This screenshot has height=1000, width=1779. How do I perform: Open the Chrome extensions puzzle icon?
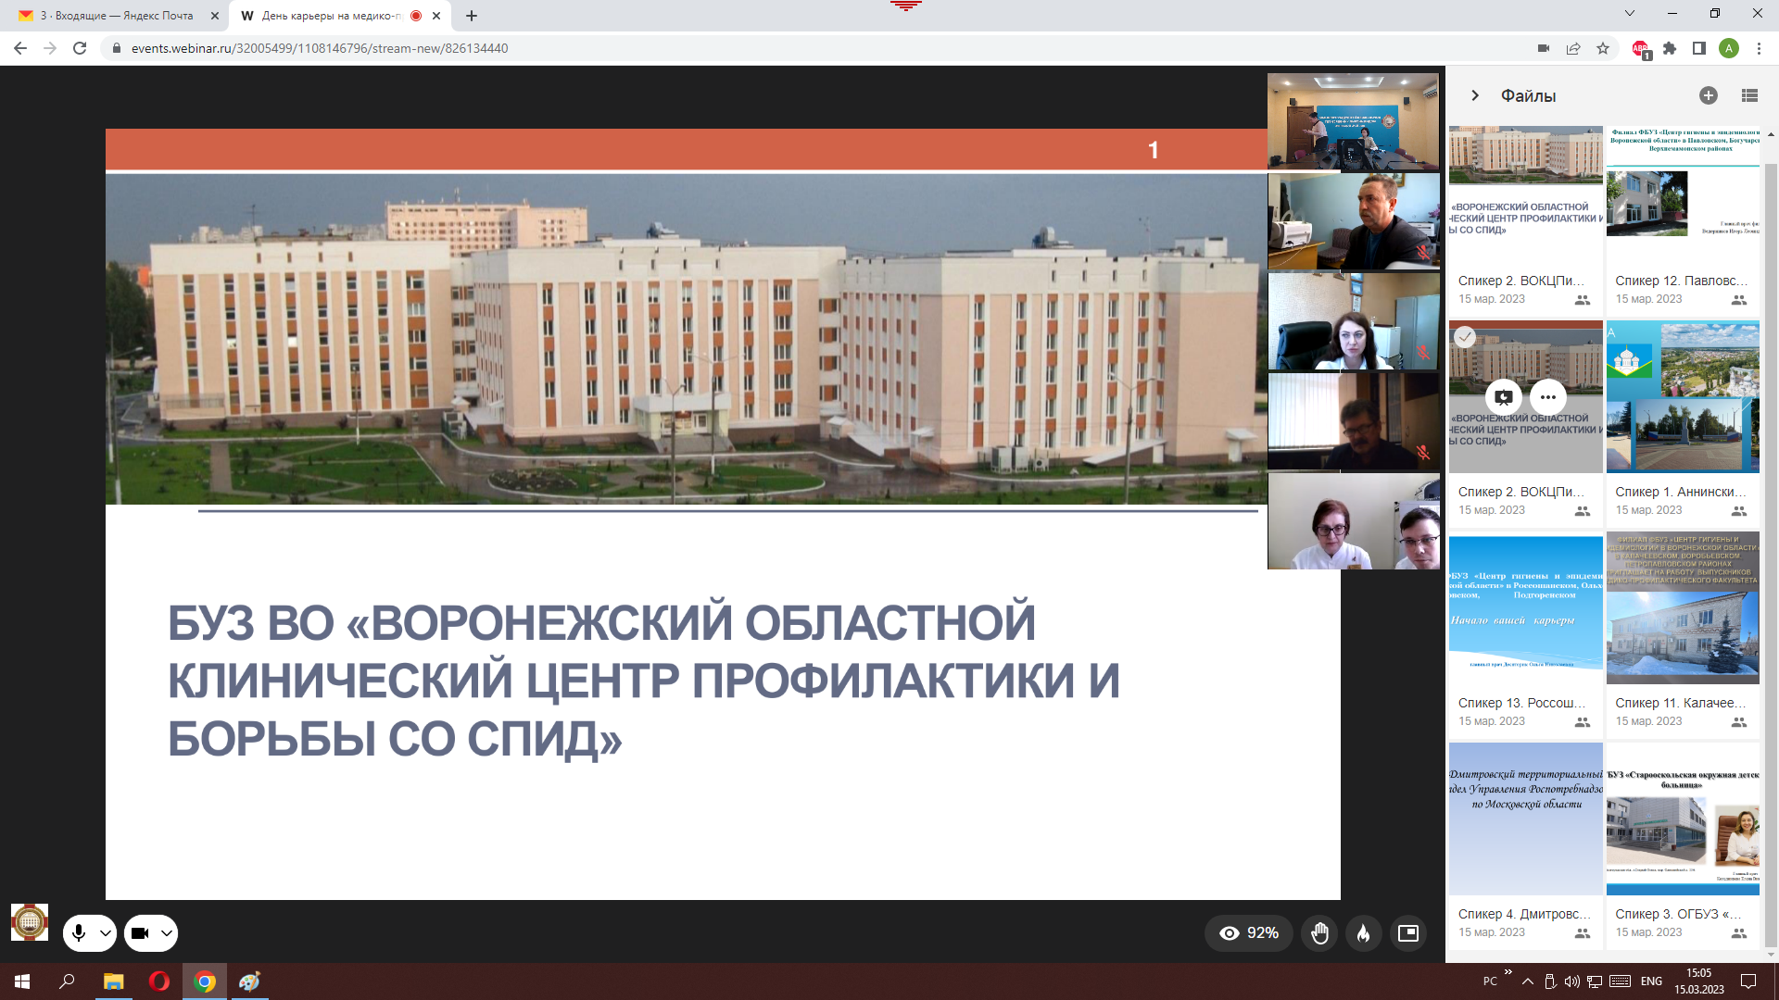pyautogui.click(x=1670, y=48)
